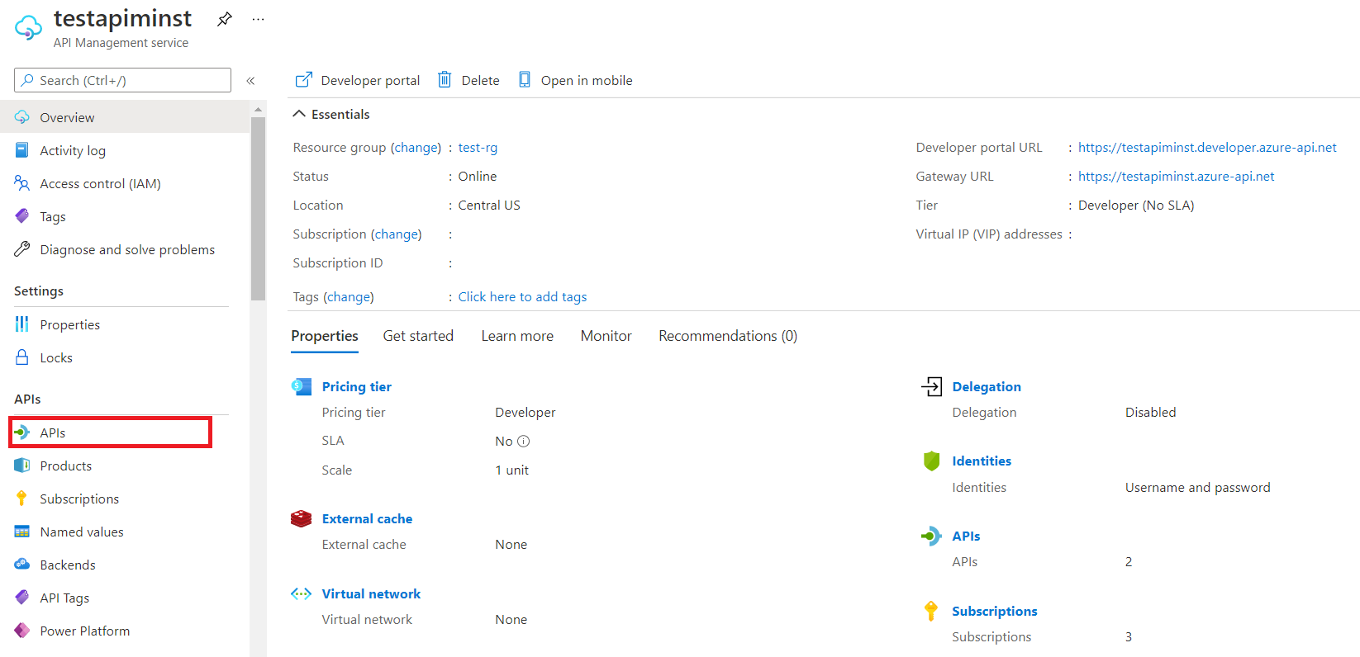Switch to the Get started tab
1360x657 pixels.
(418, 336)
